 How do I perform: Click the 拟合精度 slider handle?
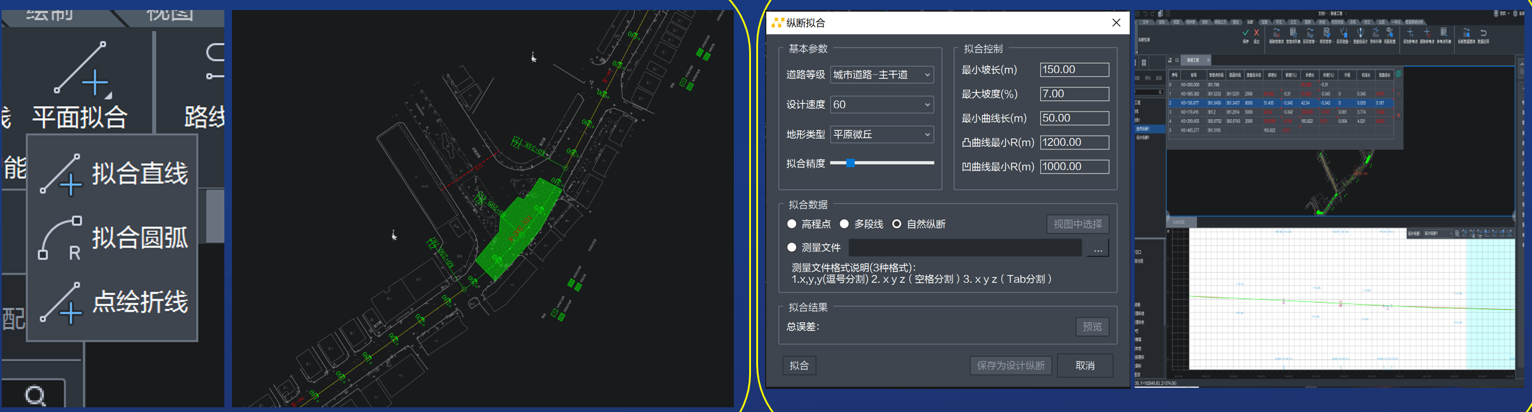click(851, 163)
